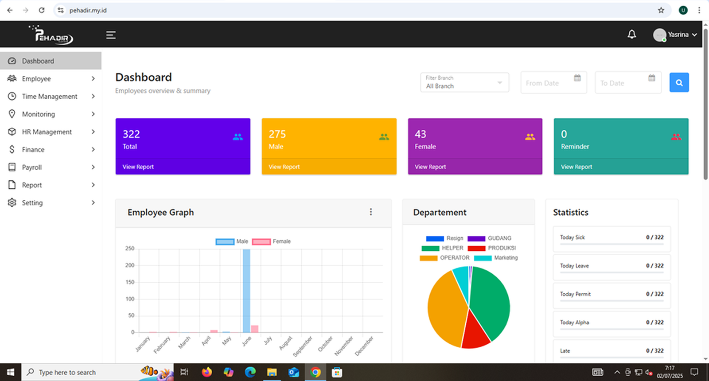
Task: Click View Report on the Reminder card
Action: (577, 167)
